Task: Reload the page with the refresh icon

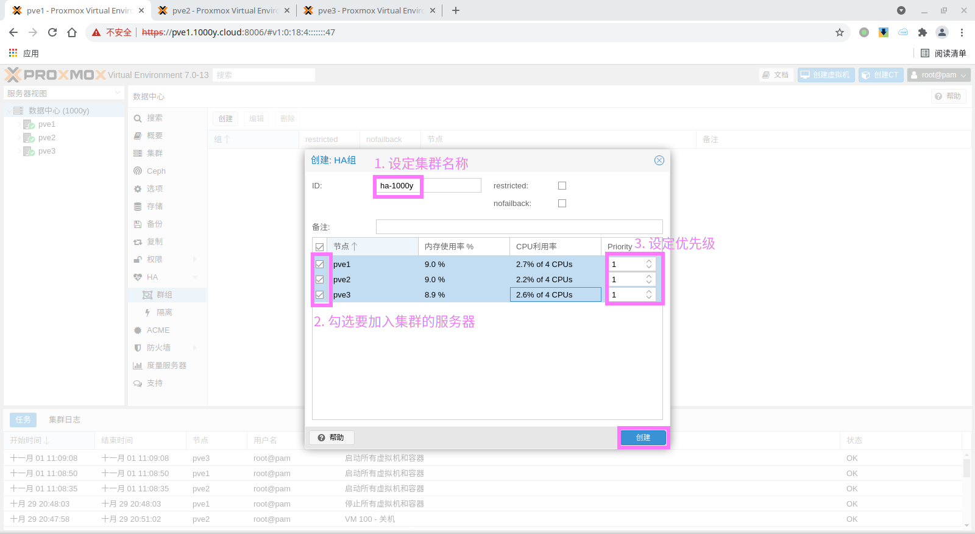Action: tap(52, 32)
